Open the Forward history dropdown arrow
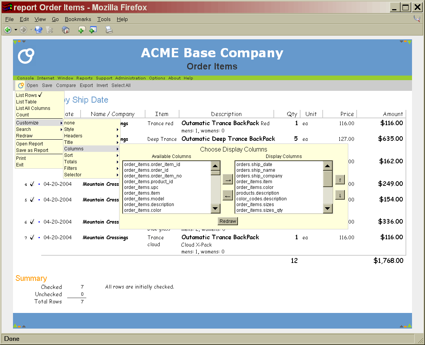Viewport: 425px width, 345px height. 31,30
